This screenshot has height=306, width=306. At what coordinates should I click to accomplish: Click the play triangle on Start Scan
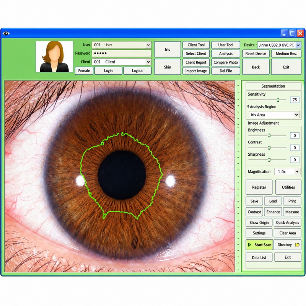pyautogui.click(x=249, y=245)
